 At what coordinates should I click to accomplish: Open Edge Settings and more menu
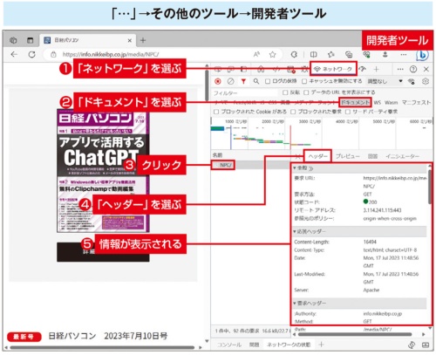point(404,54)
